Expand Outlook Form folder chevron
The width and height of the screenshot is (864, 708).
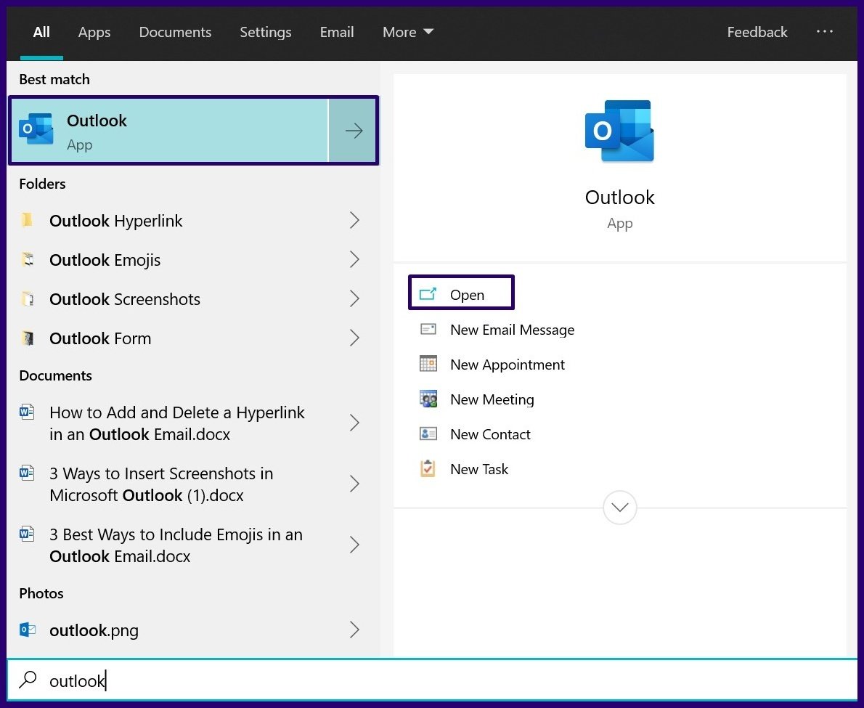pos(354,338)
